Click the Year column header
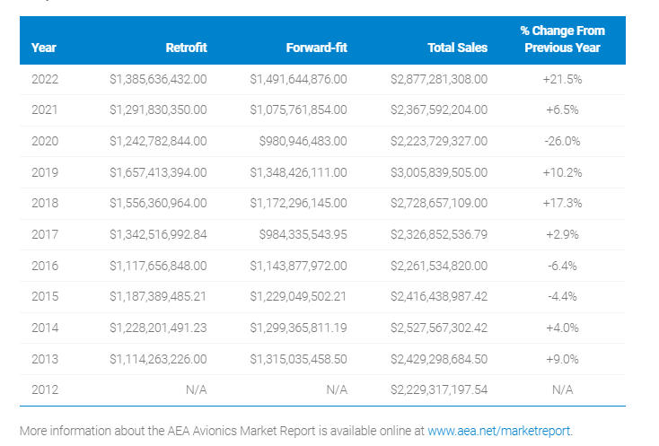Screen dimensions: 659x446 (44, 48)
